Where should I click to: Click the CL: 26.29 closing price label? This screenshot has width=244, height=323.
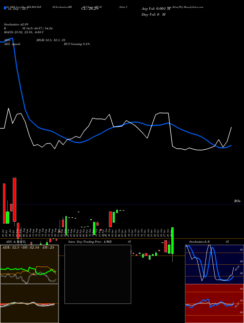point(90,9)
